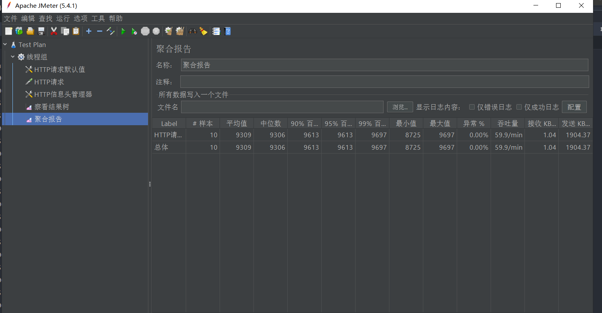Click the Shutdown round X icon
Image resolution: width=602 pixels, height=313 pixels.
coord(156,31)
